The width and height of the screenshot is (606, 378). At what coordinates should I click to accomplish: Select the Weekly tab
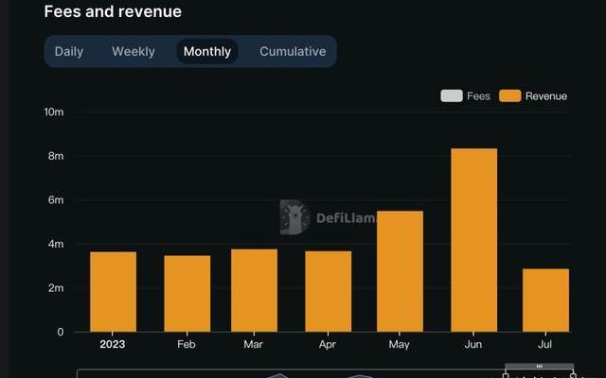134,52
